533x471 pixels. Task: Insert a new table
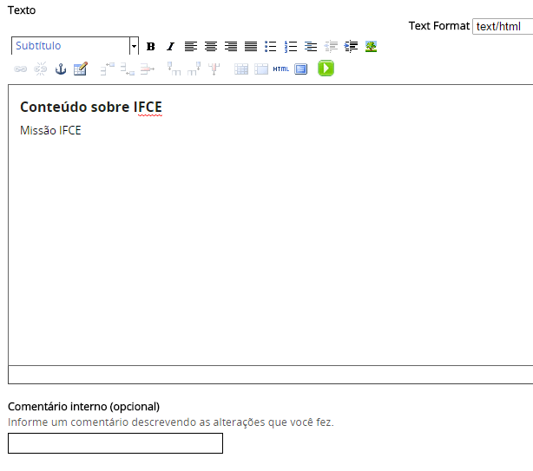pos(81,69)
